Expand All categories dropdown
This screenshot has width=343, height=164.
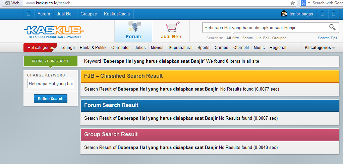click(x=320, y=47)
